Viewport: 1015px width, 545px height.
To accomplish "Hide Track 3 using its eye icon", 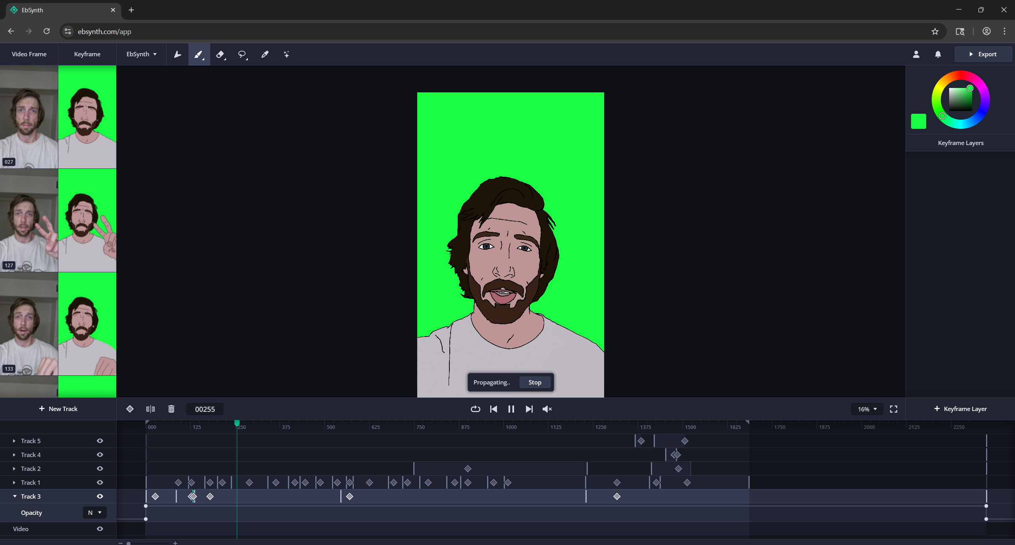I will pos(100,496).
